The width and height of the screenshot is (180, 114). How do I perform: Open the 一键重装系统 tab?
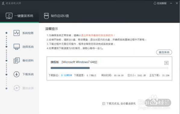coord(19,16)
